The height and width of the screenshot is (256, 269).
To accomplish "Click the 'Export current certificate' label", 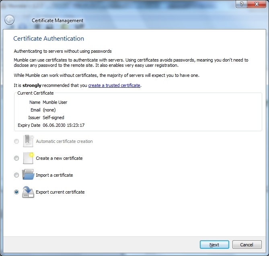I will pos(60,192).
